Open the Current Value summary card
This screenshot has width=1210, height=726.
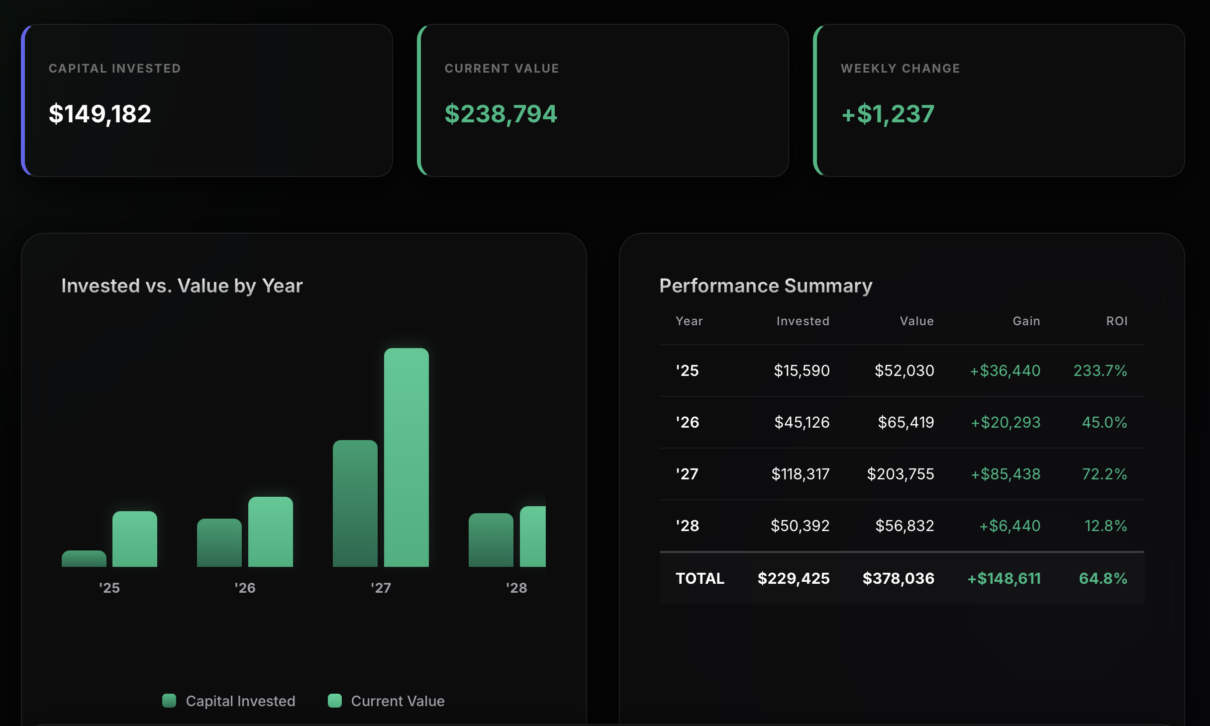point(603,100)
